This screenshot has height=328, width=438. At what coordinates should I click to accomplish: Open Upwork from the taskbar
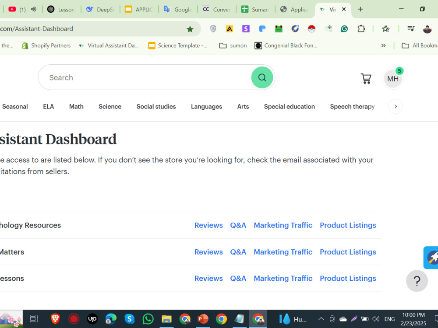pyautogui.click(x=92, y=319)
